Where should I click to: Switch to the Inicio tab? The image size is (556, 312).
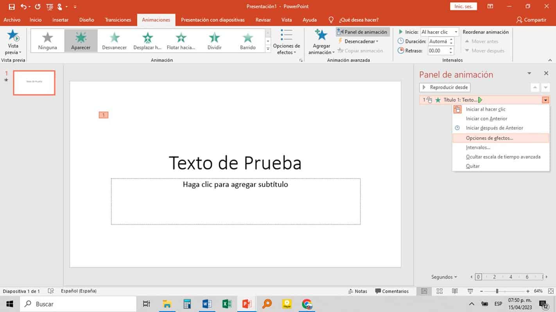(36, 20)
